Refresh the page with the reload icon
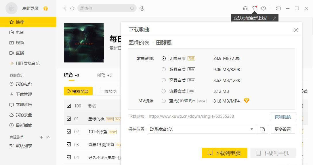This screenshot has width=313, height=165. tap(72, 8)
